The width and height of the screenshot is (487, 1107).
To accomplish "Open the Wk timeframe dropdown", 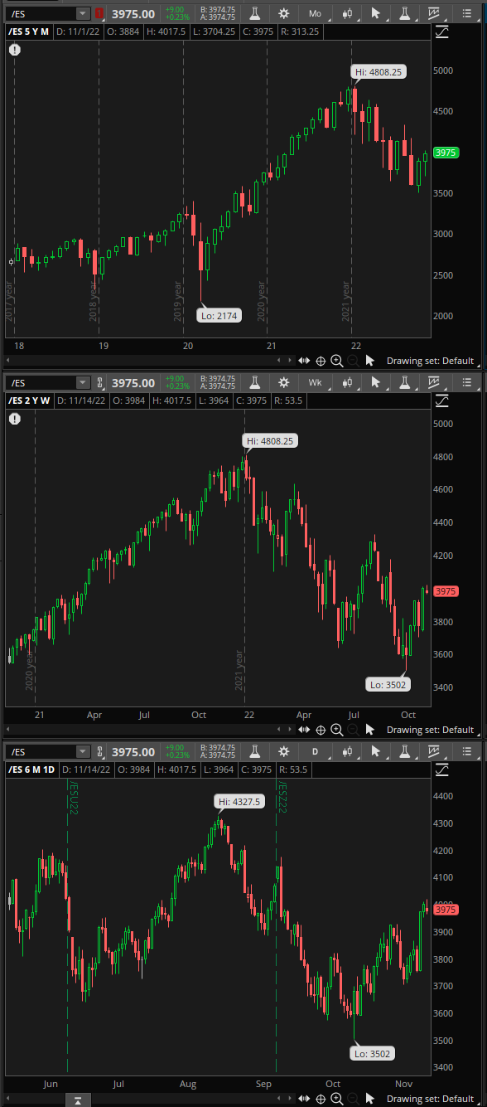I will point(316,382).
